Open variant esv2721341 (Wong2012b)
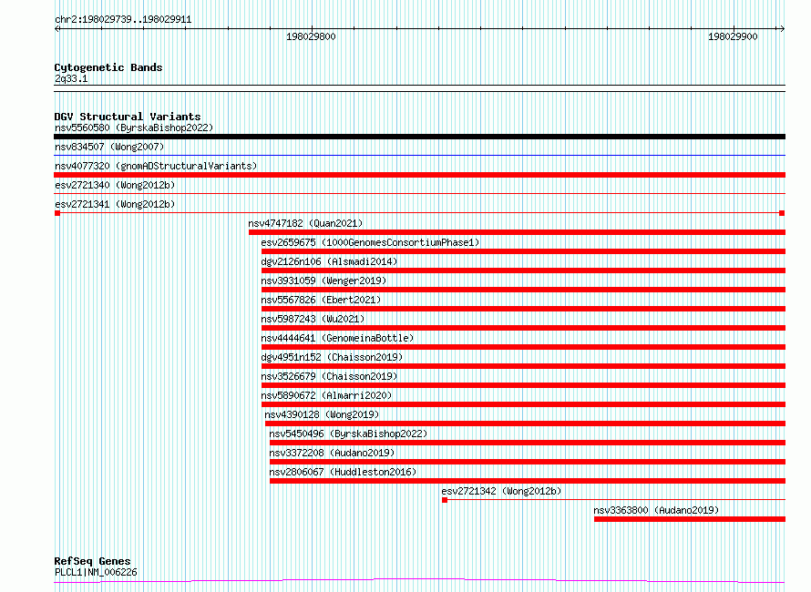The image size is (811, 592). pos(115,204)
